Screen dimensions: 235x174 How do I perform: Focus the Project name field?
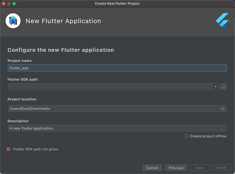(x=117, y=68)
